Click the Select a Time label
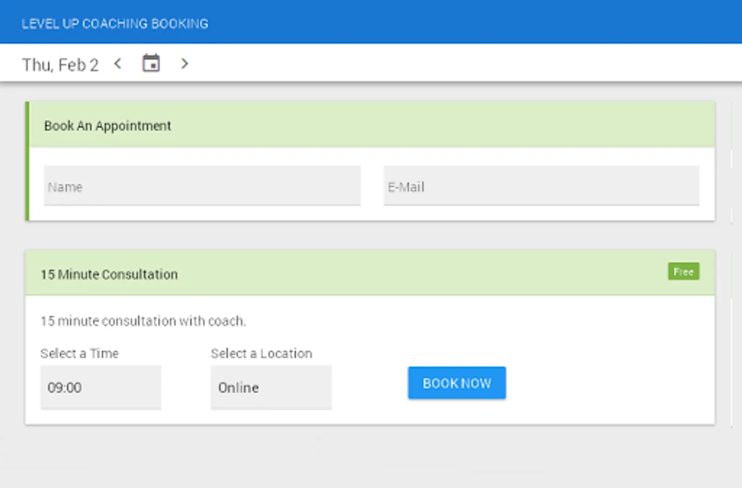Screen dimensions: 742x488 (79, 354)
